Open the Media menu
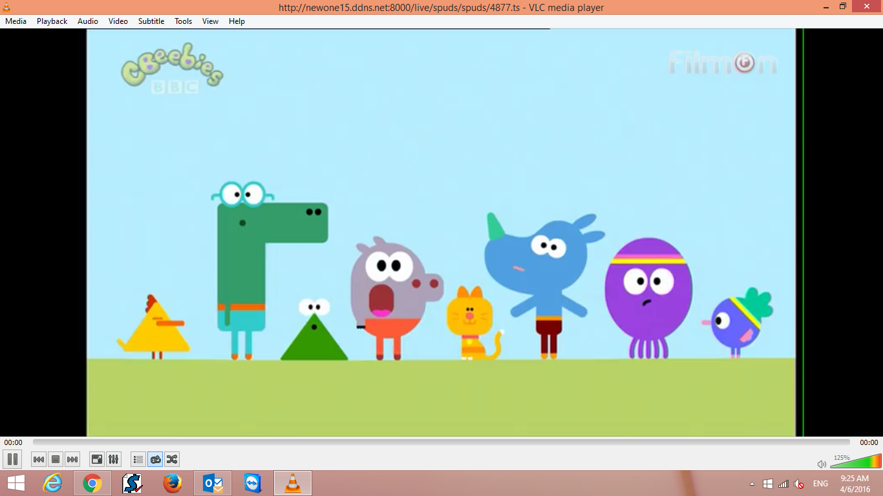 16,21
